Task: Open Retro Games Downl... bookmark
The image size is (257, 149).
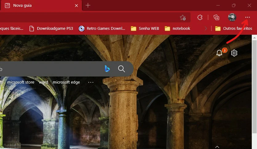Action: (102, 29)
